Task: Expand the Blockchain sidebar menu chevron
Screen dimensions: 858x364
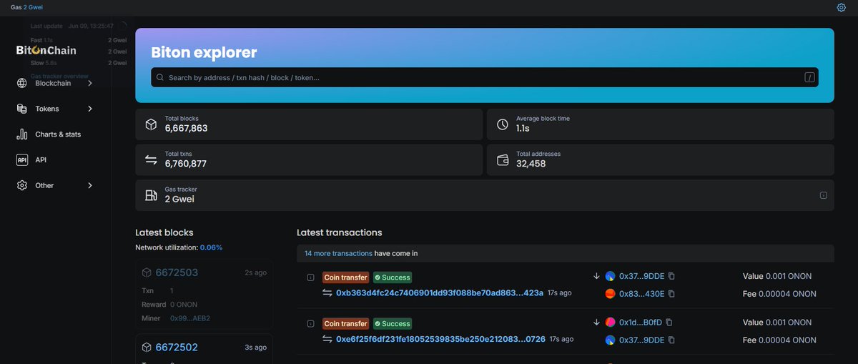Action: (x=90, y=84)
